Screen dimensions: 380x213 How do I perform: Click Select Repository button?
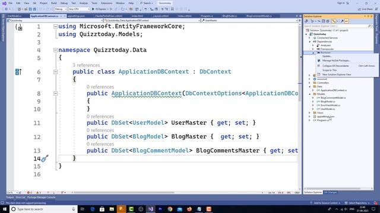point(357,203)
